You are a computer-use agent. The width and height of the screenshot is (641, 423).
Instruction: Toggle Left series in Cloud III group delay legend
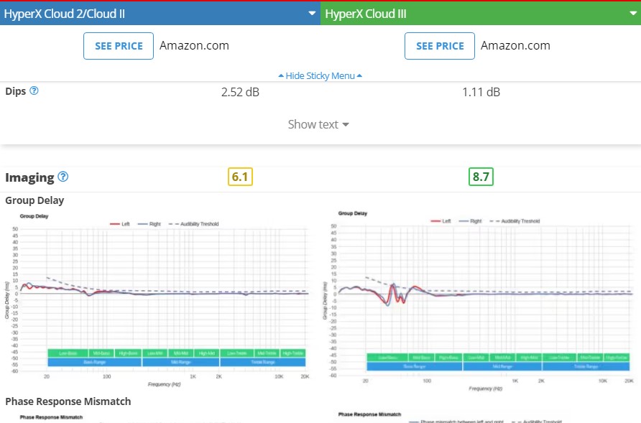[x=441, y=221]
